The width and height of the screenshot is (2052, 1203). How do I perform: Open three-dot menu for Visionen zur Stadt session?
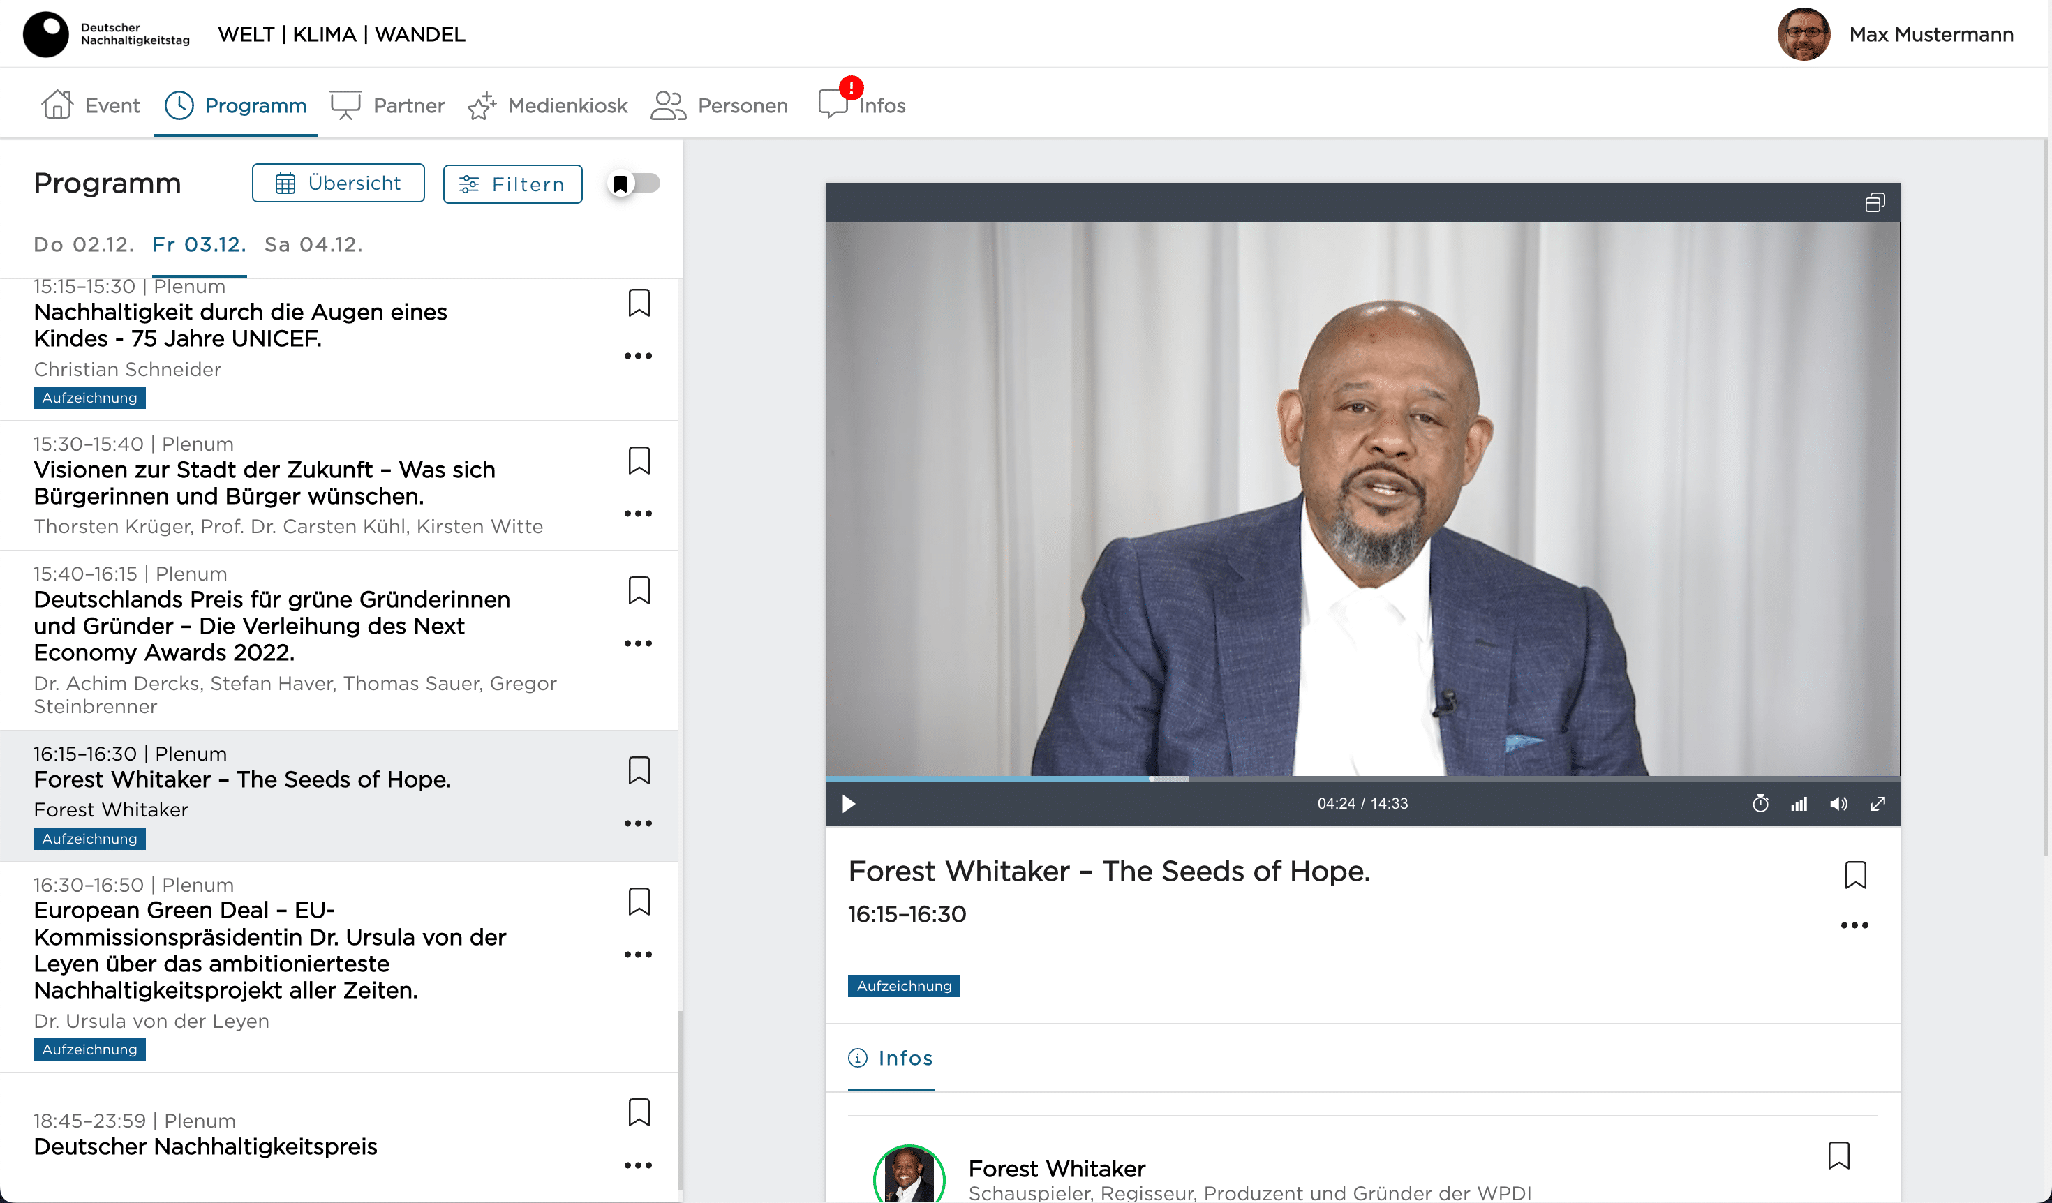point(638,514)
